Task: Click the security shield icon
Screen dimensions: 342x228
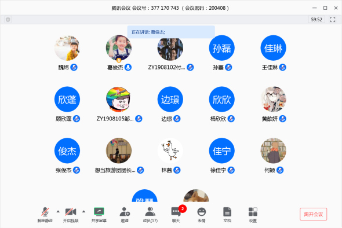Action: pyautogui.click(x=8, y=20)
